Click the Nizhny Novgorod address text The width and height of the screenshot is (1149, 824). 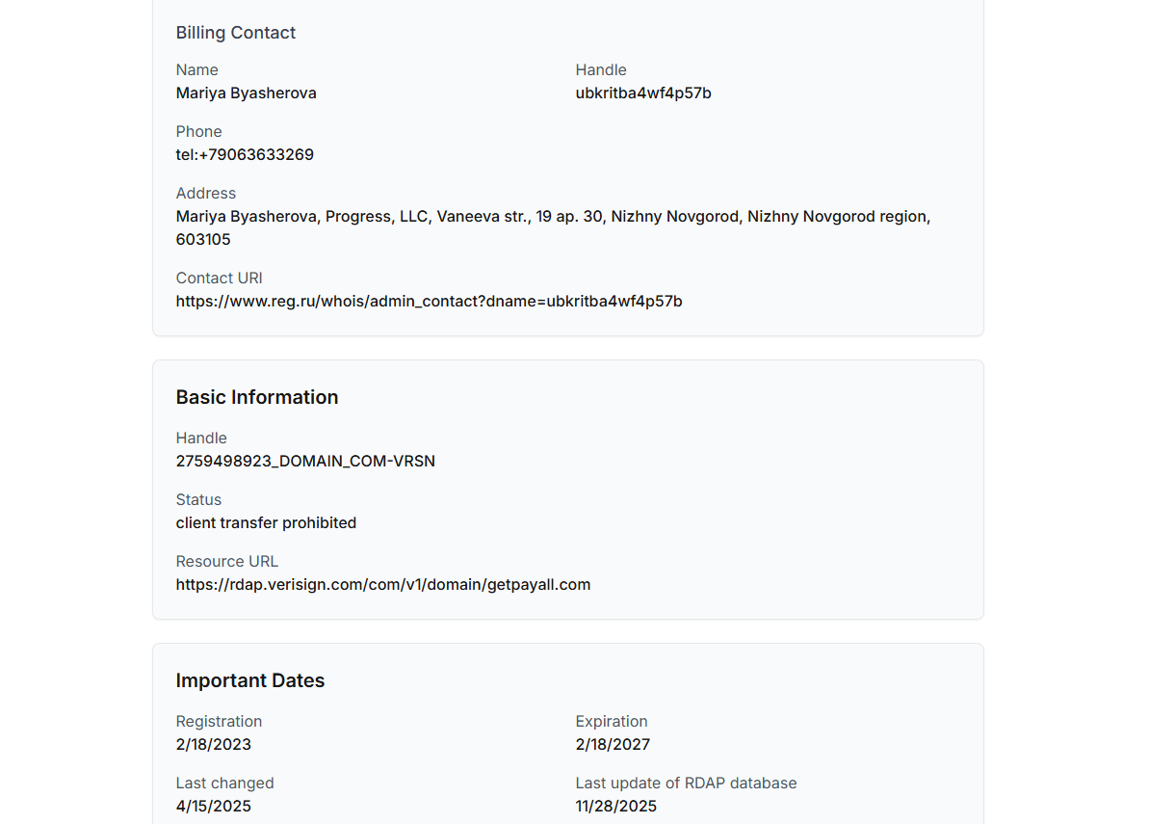pos(552,217)
